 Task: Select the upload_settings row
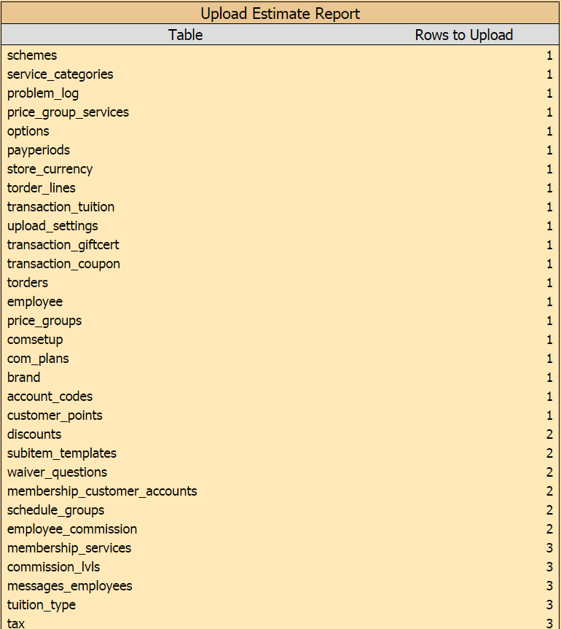[x=280, y=226]
